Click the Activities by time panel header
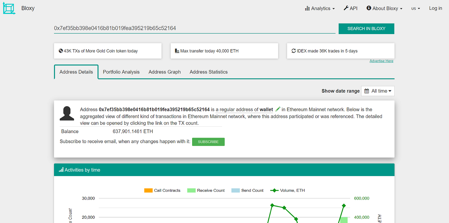 224,170
